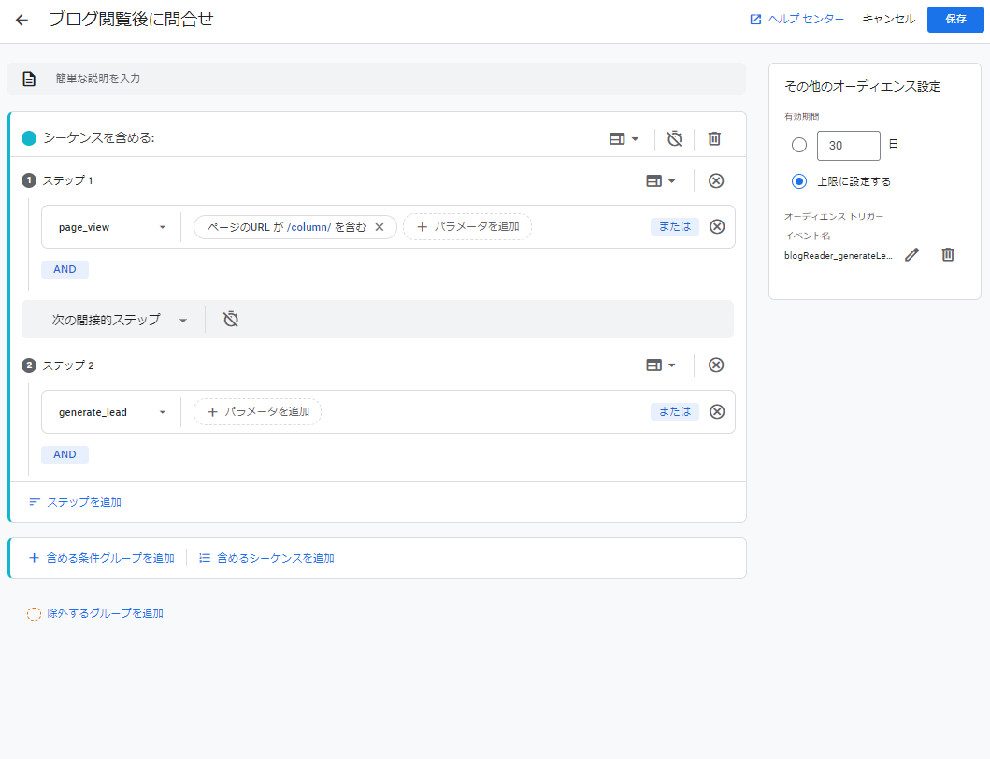The image size is (990, 759).
Task: Open the Help Center link
Action: 796,19
